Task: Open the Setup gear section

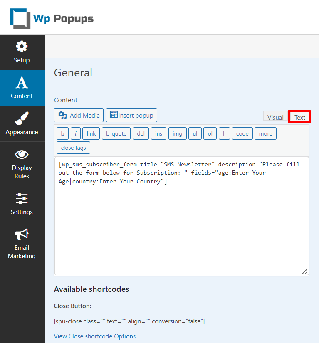Action: pos(22,52)
